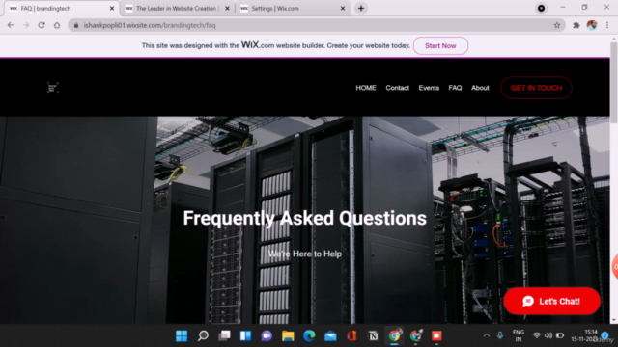Open the Widgets taskbar icon
The width and height of the screenshot is (618, 347).
[x=245, y=335]
